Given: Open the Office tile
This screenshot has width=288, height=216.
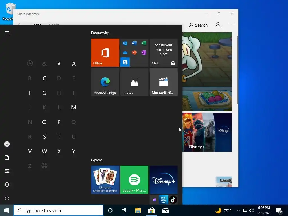Looking at the screenshot, I should [105, 53].
